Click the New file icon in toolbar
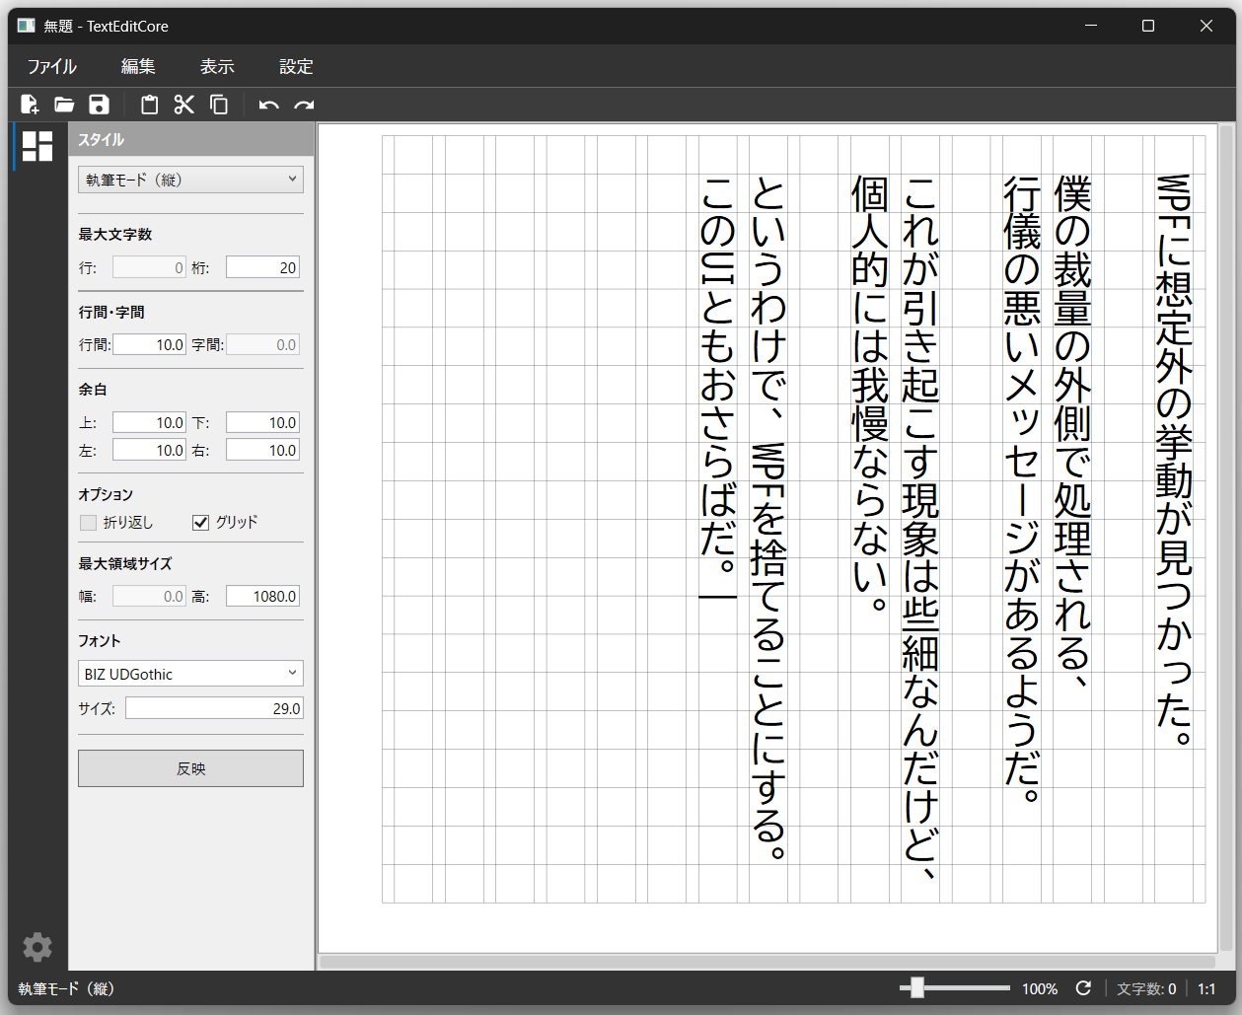This screenshot has width=1242, height=1015. click(x=30, y=105)
